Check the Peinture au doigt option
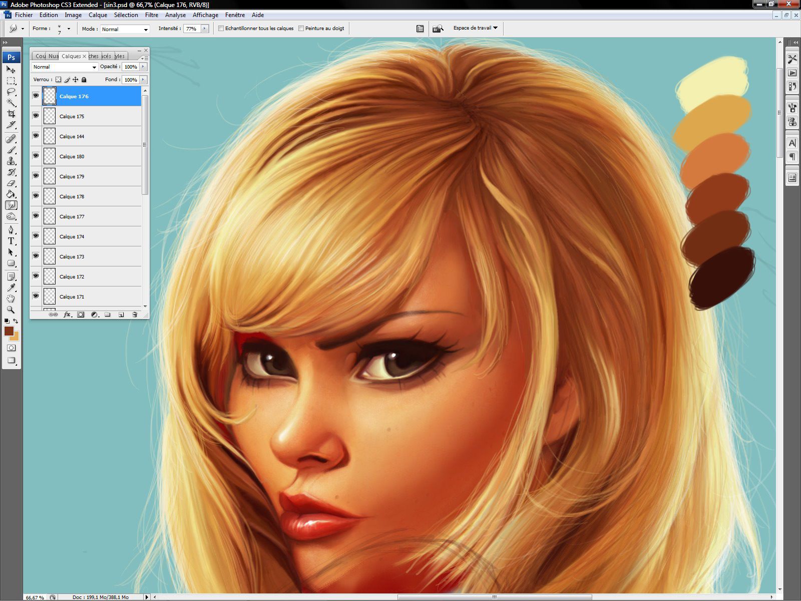 pos(301,29)
